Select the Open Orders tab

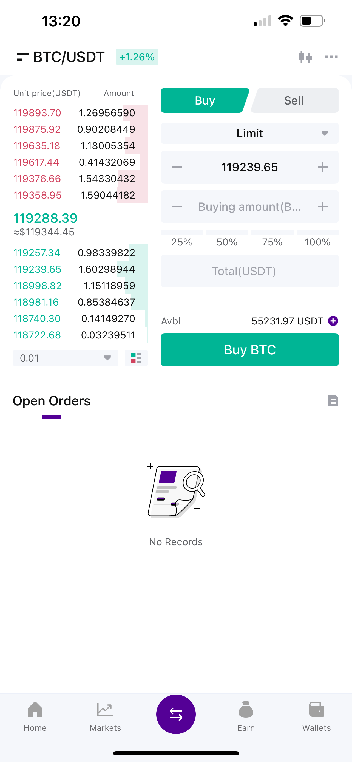pyautogui.click(x=52, y=401)
